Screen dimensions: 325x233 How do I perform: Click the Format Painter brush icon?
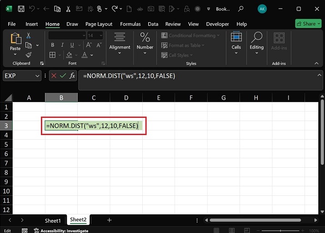pos(29,55)
